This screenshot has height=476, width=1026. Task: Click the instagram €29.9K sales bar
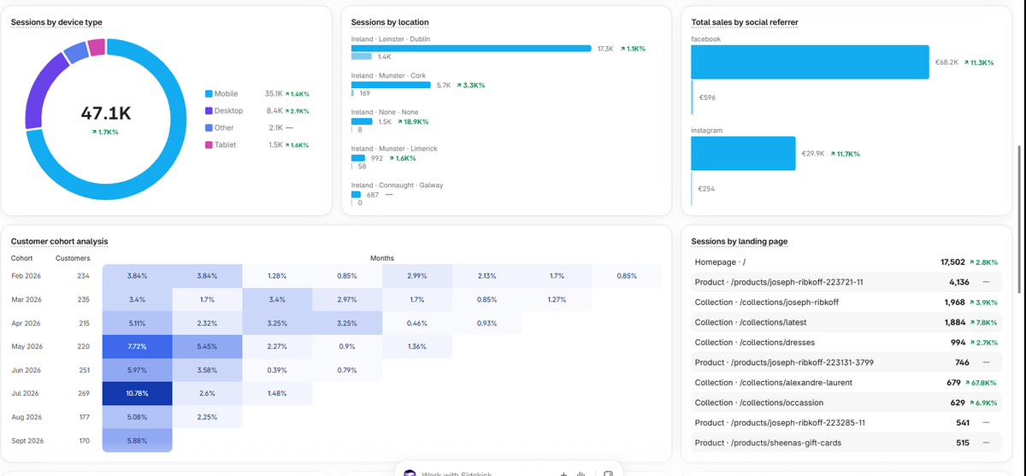point(743,154)
